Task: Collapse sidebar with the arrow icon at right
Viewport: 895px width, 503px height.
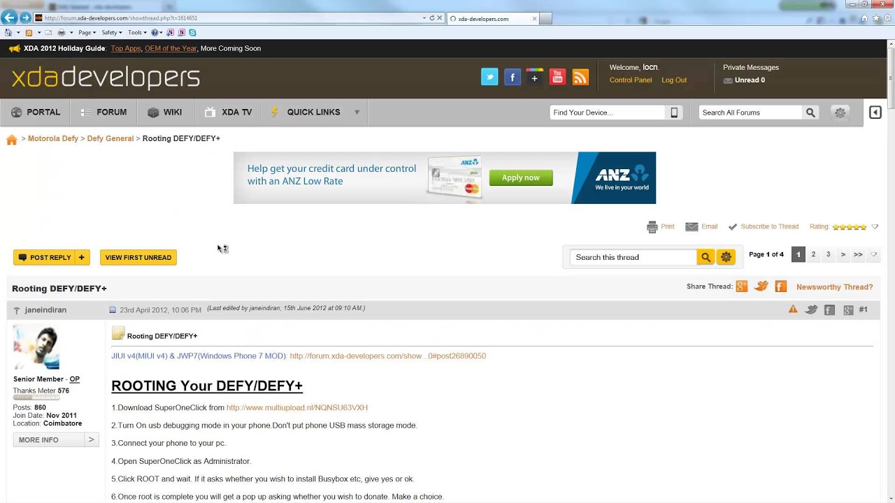Action: point(875,112)
